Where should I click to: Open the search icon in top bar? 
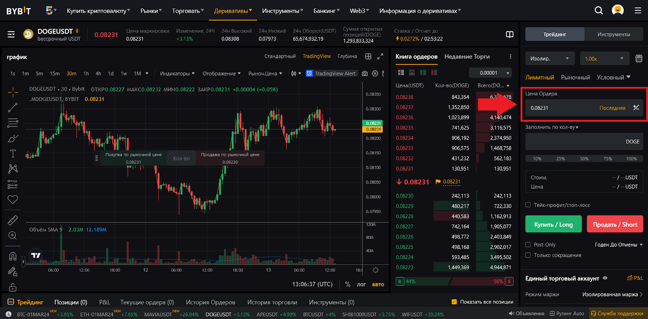coord(599,11)
